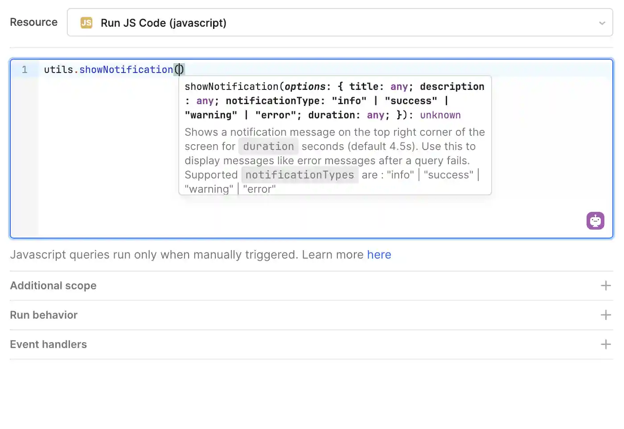Click the 'utils' object in the code
Viewport: 624px width, 429px height.
pos(58,70)
